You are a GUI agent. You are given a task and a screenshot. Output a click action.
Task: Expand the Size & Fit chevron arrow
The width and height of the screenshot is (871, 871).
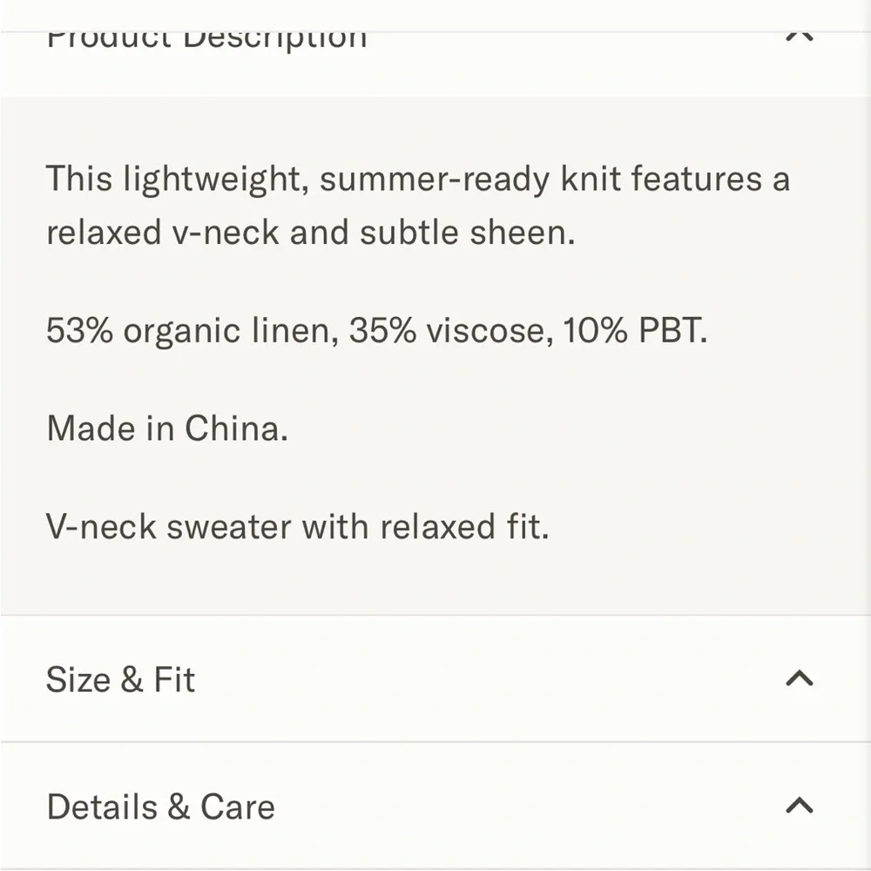pyautogui.click(x=800, y=679)
